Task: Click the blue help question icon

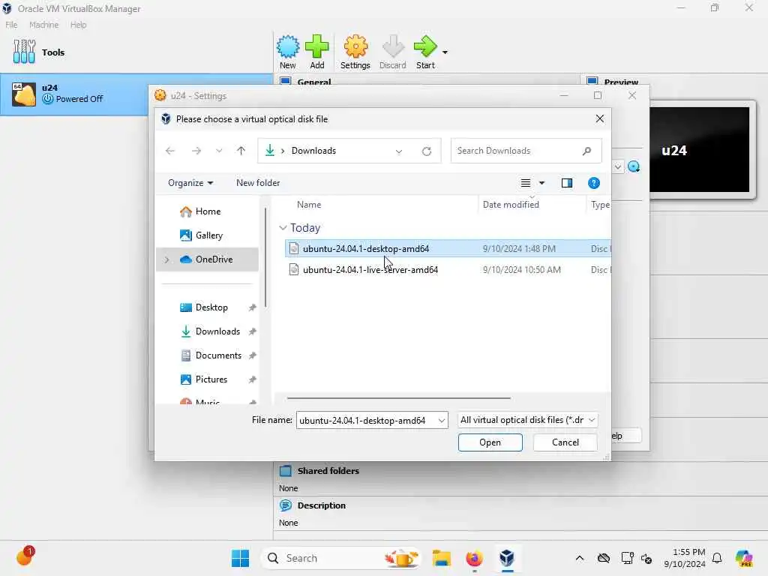Action: (x=594, y=183)
